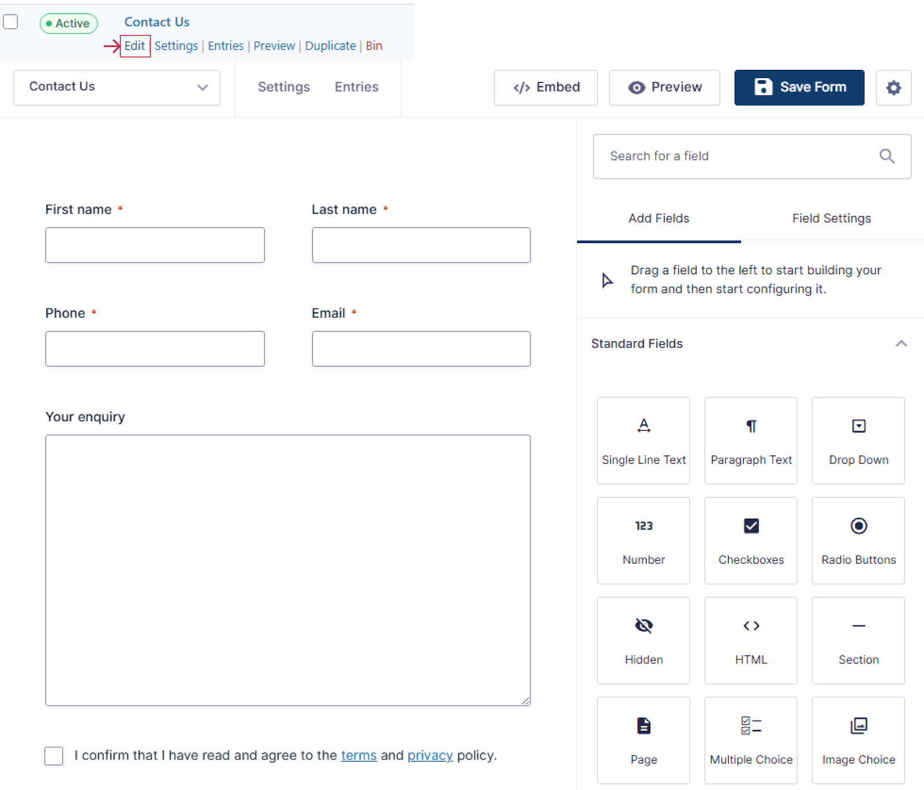Add an Image Choice field
The image size is (924, 790).
[858, 740]
